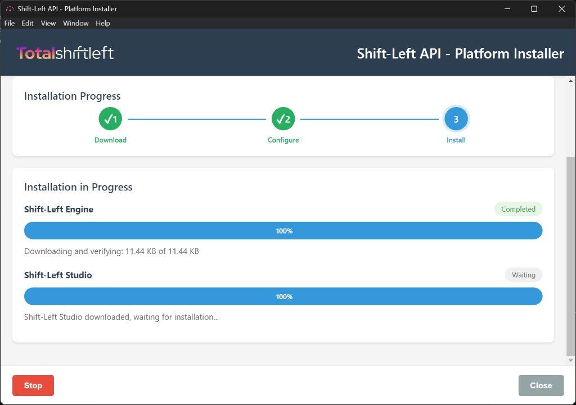Screen dimensions: 576x405
Task: Click the Shift-Left Engine progress bar
Action: [283, 231]
